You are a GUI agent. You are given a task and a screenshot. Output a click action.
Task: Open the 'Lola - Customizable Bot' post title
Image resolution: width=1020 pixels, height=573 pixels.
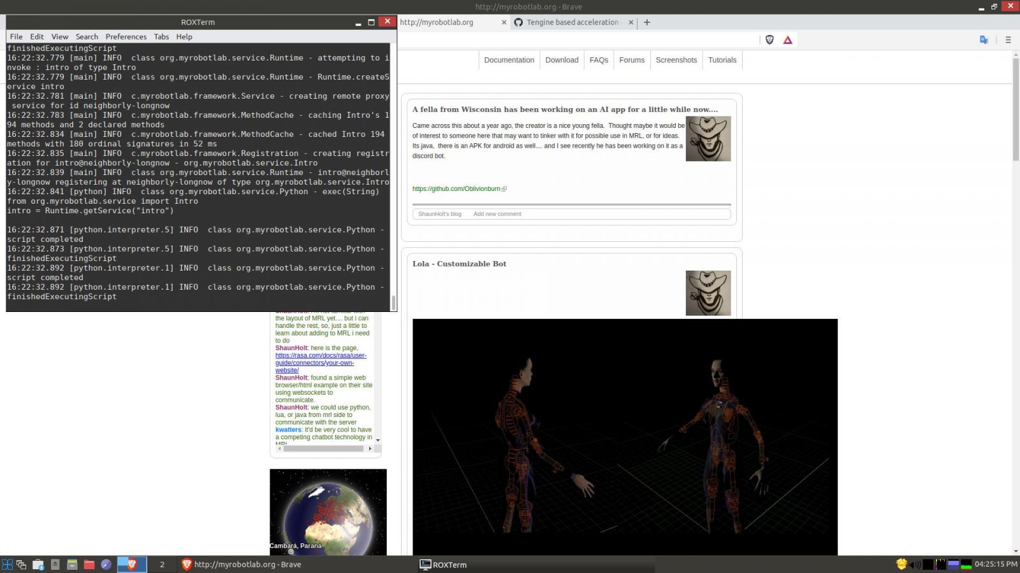click(459, 264)
